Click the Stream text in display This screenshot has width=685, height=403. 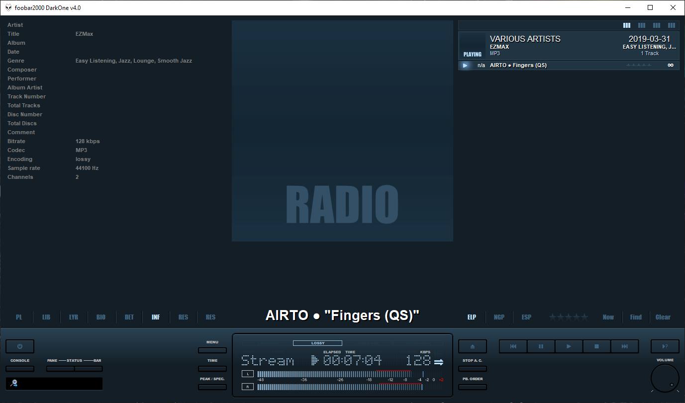(x=267, y=361)
